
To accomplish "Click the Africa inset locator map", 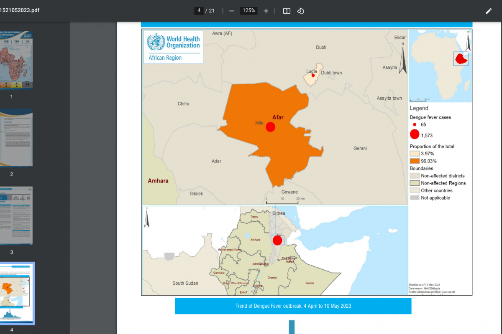I will pos(440,66).
